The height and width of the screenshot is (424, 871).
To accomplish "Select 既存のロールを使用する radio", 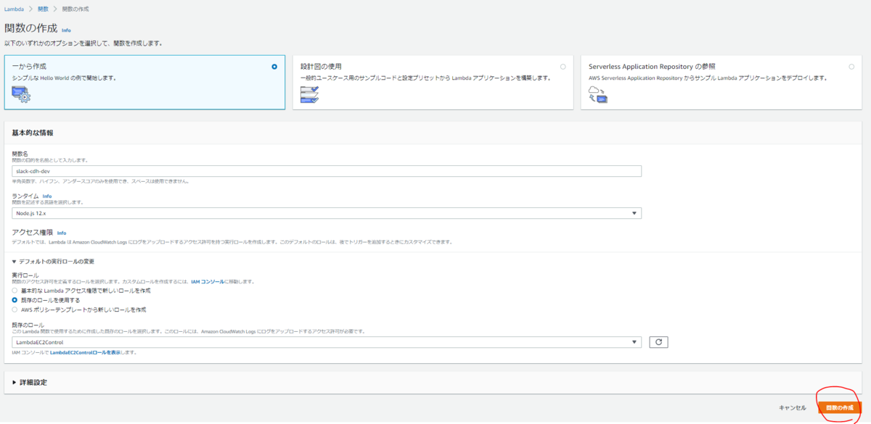I will click(15, 299).
